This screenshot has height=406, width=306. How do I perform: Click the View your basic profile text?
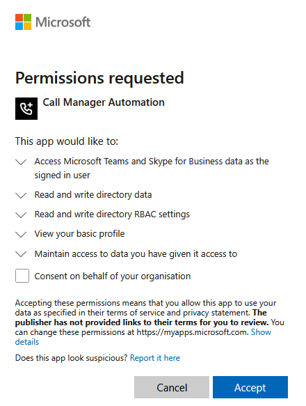(80, 234)
